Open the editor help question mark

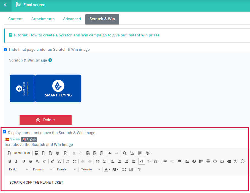tap(139, 170)
